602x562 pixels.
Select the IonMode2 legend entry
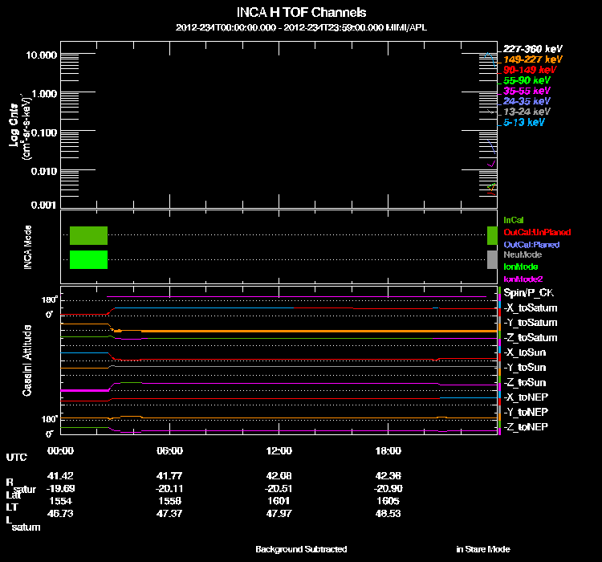(x=523, y=278)
